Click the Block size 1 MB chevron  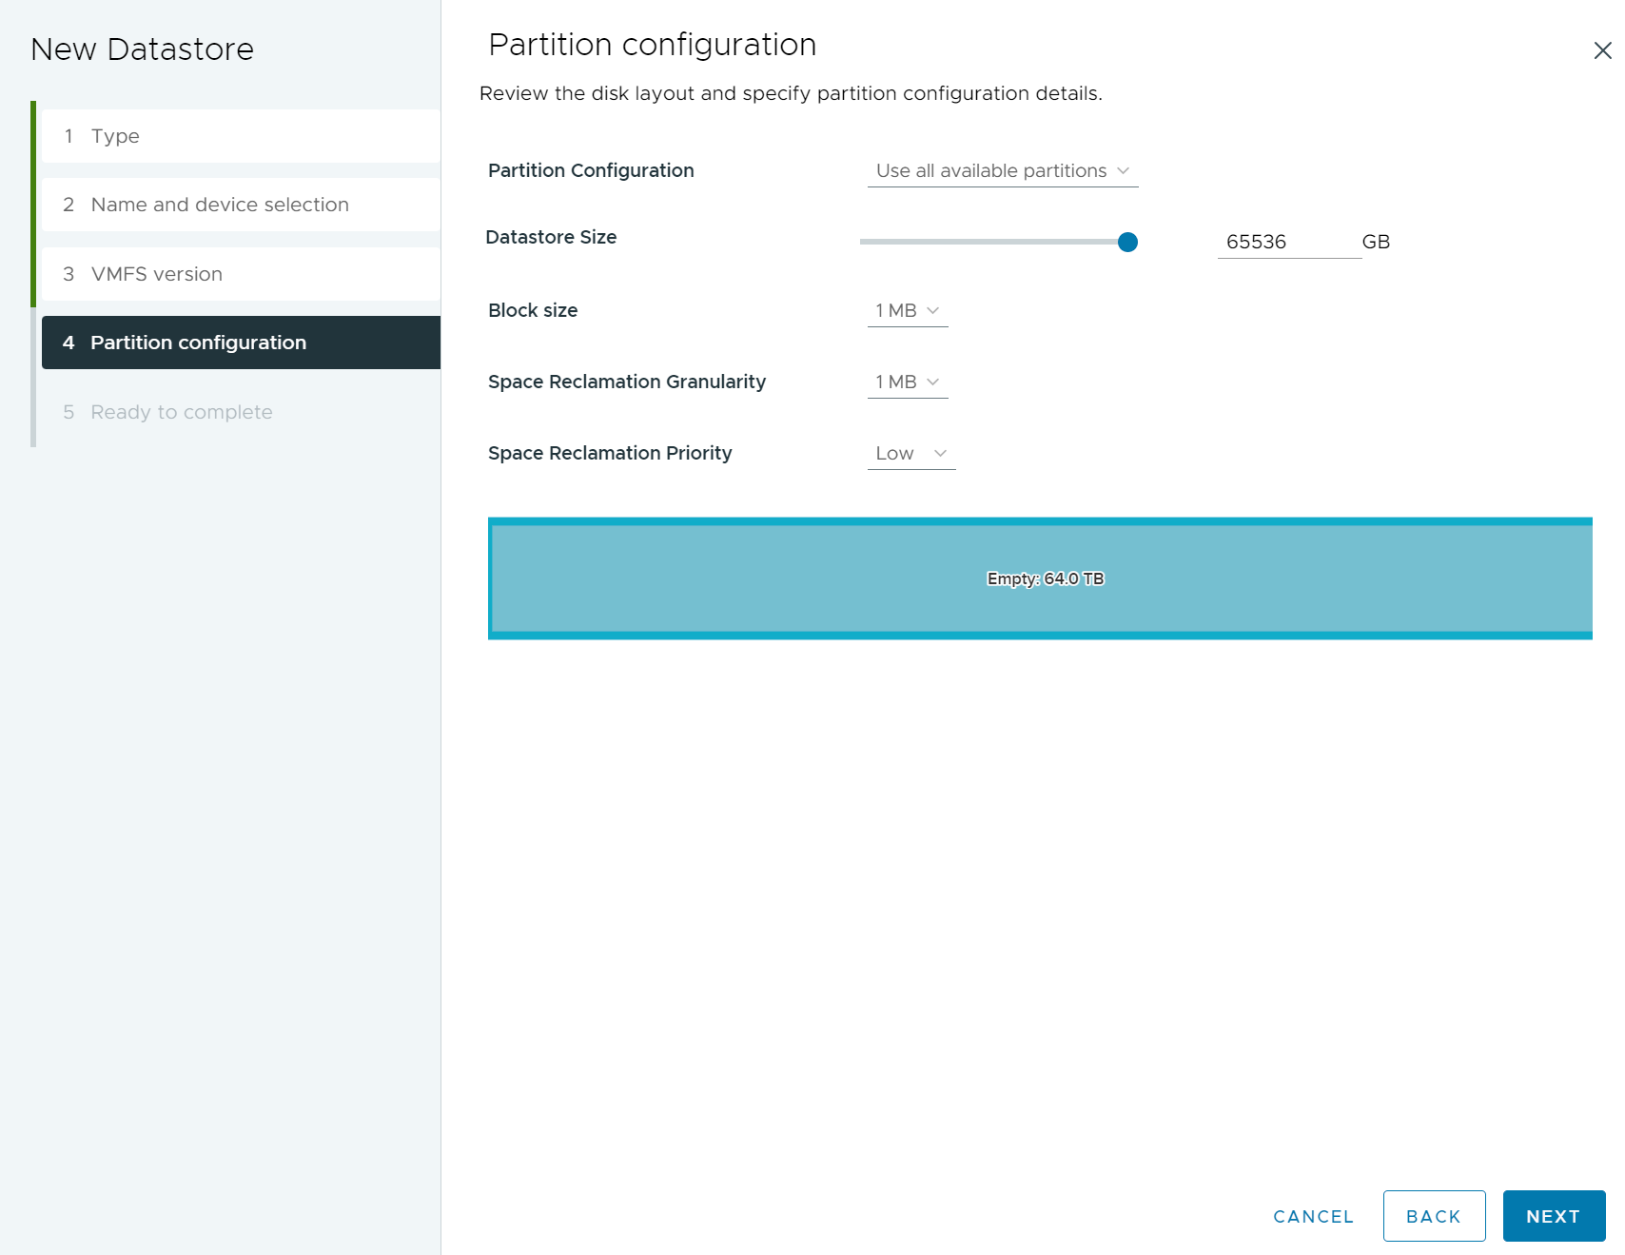[x=933, y=311]
